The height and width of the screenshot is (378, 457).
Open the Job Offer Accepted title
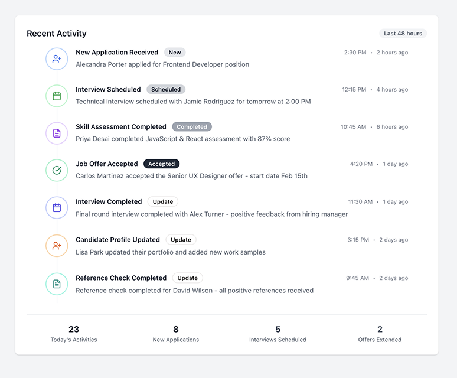click(x=107, y=164)
